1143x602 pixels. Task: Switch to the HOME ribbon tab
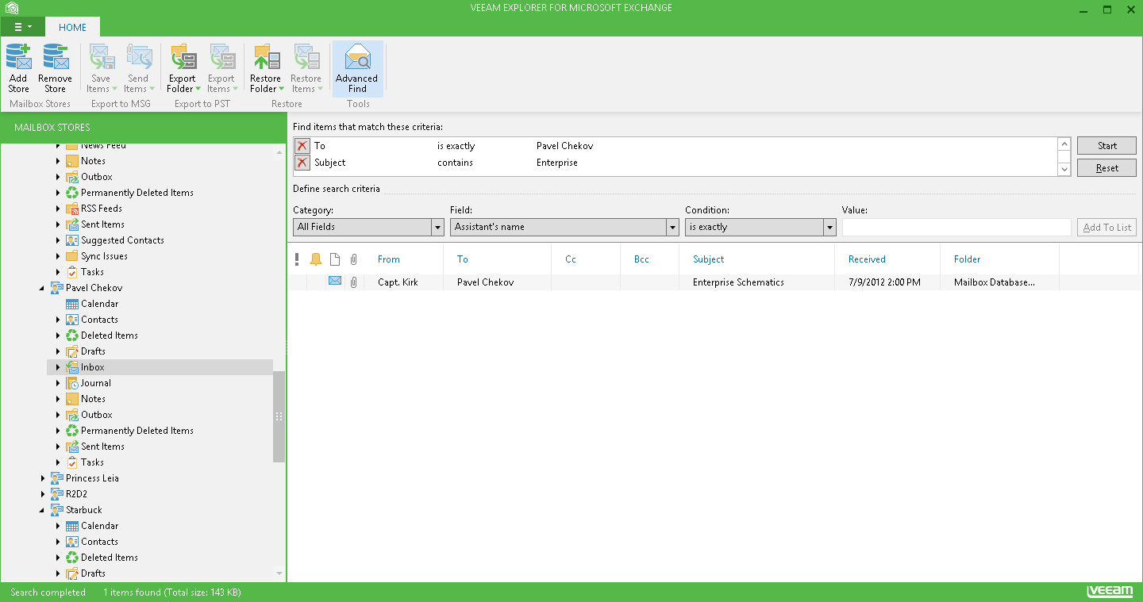tap(73, 27)
